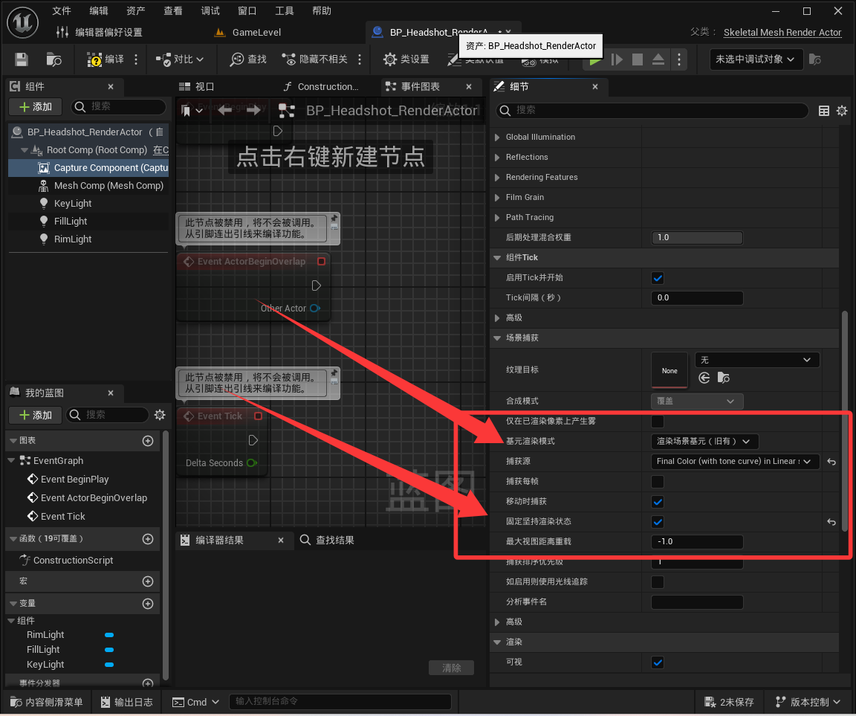Add new function with 函数 plus icon

click(148, 538)
